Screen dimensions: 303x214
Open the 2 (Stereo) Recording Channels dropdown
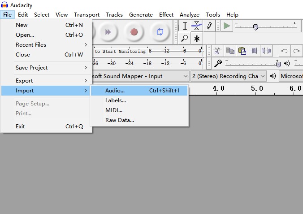229,76
